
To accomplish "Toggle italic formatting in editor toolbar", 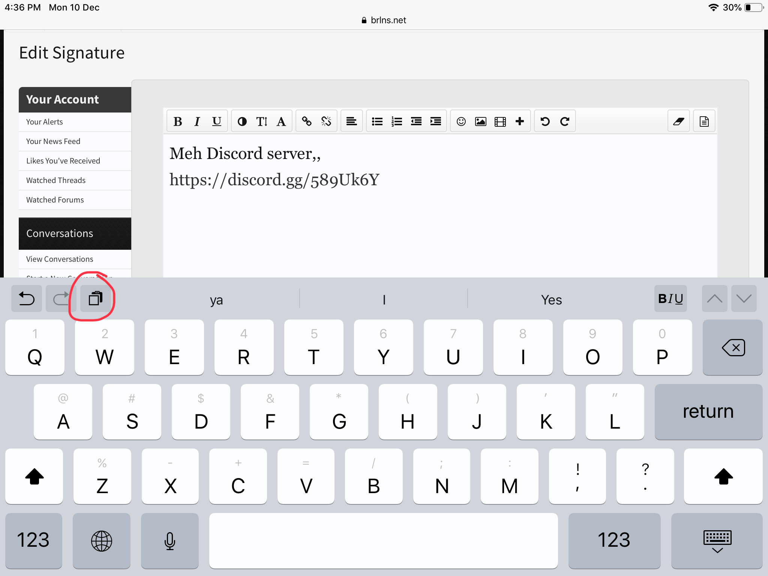I will (197, 121).
